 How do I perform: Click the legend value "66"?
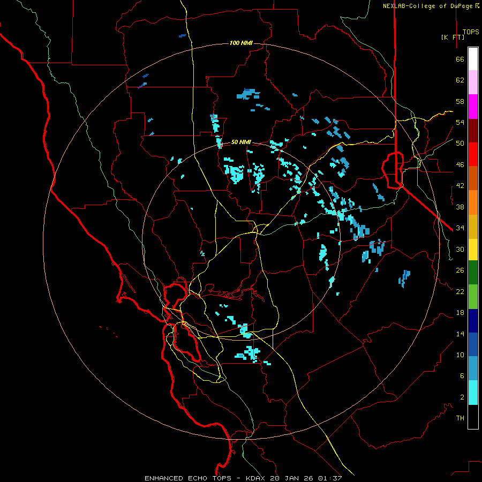(x=460, y=59)
